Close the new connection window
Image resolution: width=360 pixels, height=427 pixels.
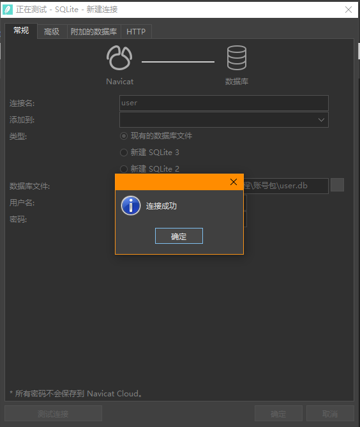click(x=349, y=10)
